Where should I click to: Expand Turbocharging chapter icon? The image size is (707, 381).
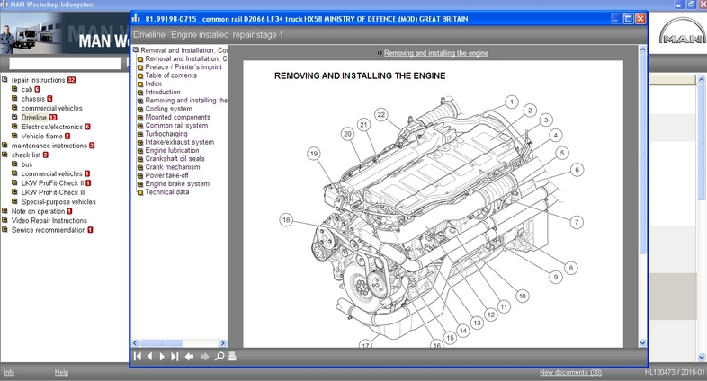(140, 134)
